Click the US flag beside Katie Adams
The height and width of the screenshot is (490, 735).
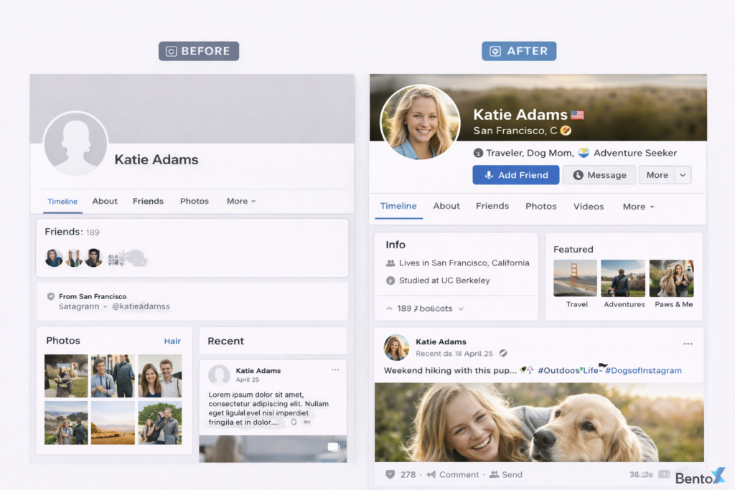click(579, 114)
